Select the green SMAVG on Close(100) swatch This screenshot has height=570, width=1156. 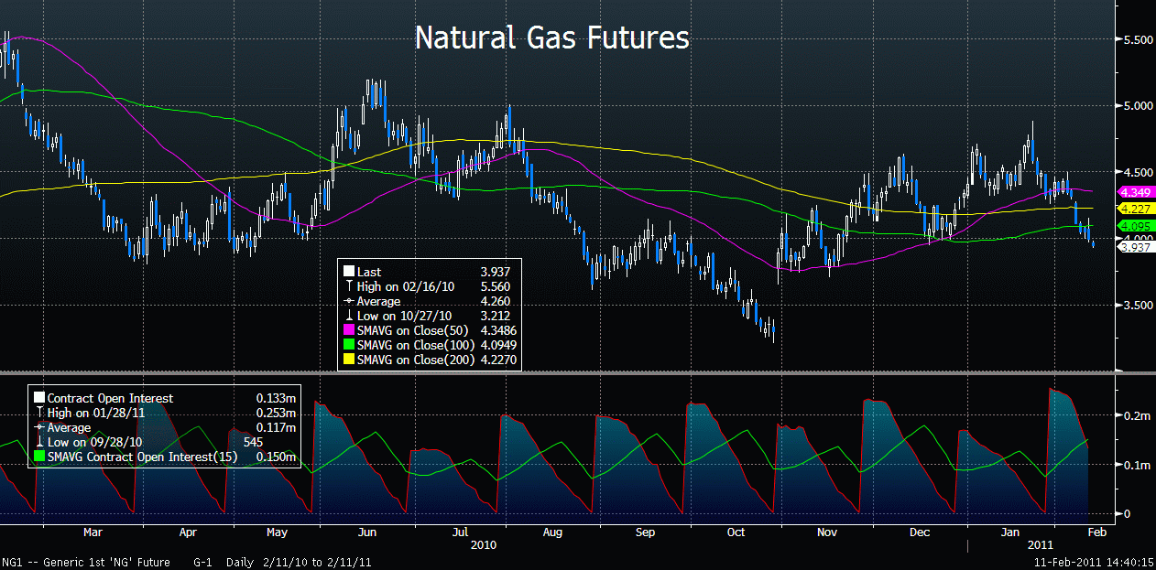349,347
